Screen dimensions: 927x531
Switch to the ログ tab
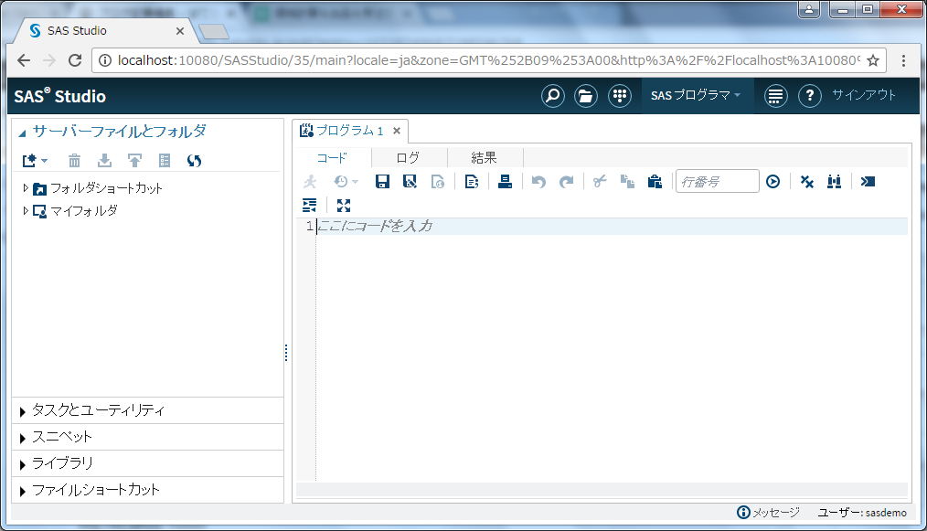pos(408,158)
